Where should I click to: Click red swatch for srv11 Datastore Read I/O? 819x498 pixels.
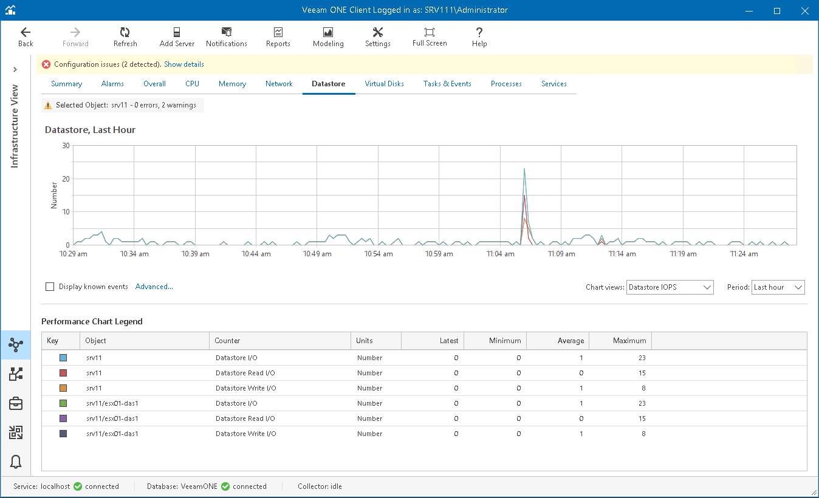click(x=63, y=373)
